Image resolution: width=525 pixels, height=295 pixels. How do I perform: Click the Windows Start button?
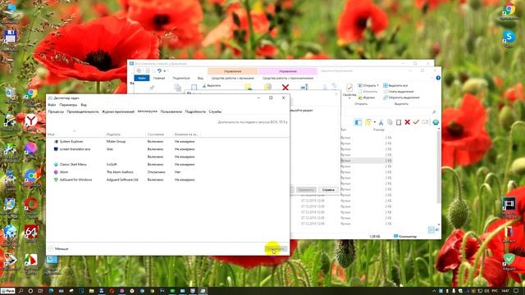coord(7,291)
